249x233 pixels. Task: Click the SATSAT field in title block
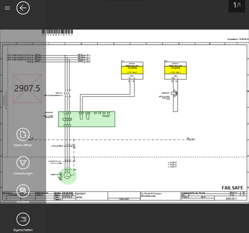coord(81,194)
